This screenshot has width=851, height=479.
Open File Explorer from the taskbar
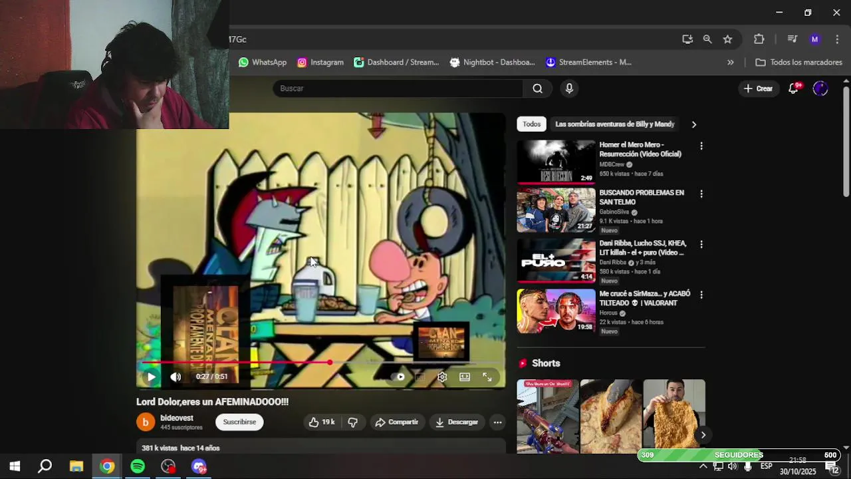click(x=76, y=466)
